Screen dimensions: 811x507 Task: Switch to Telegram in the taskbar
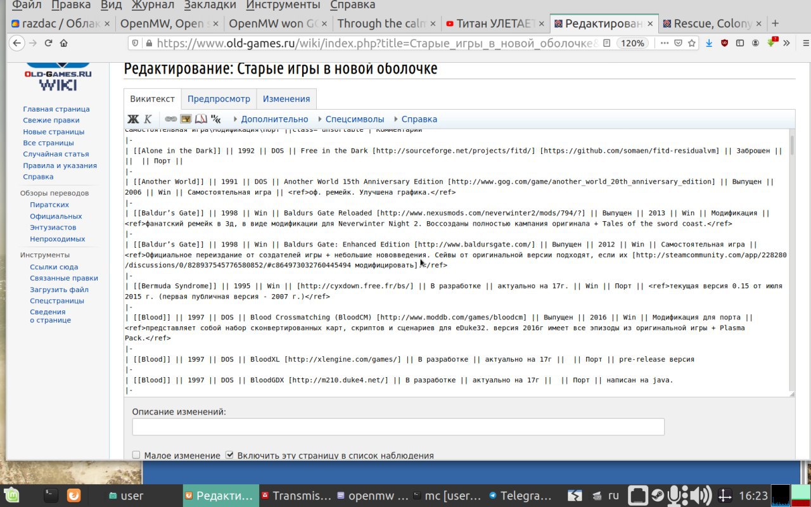click(x=520, y=496)
